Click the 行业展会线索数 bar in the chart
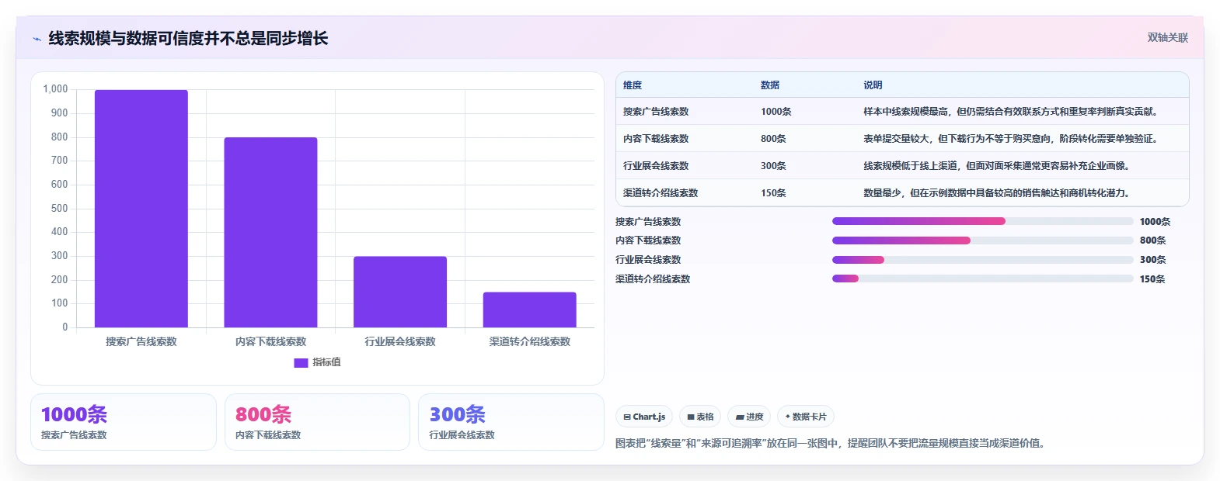Screen dimensions: 1220x481 [x=400, y=292]
